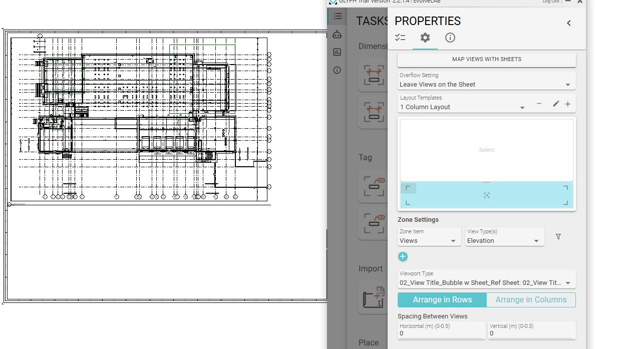618x349 pixels.
Task: Open the Overflow Setting dropdown
Action: pos(487,81)
